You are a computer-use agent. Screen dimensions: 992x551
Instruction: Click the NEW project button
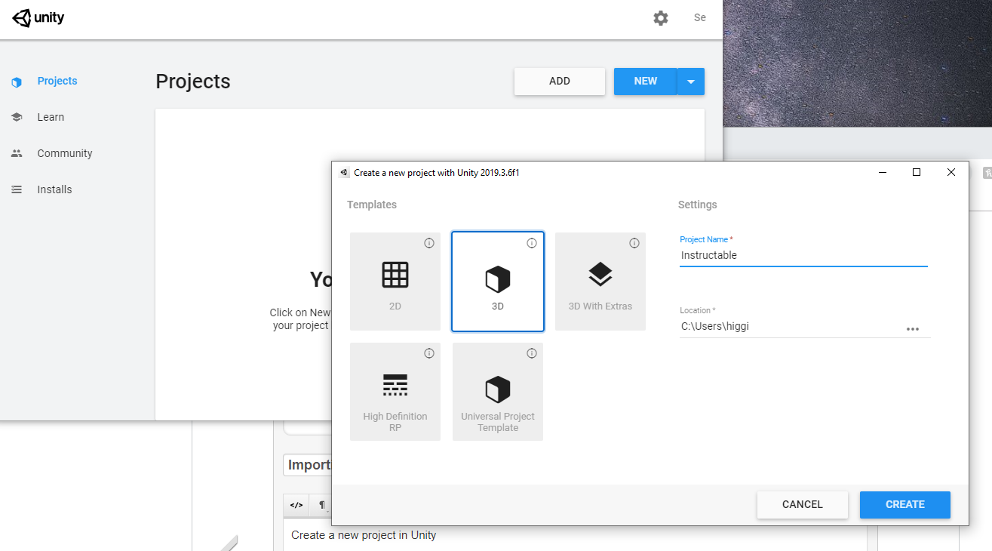[646, 82]
